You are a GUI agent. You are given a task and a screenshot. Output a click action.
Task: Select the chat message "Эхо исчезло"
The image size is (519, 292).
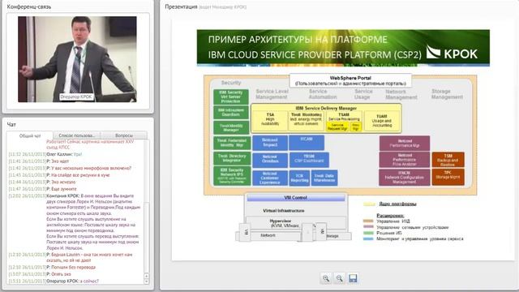click(42, 182)
